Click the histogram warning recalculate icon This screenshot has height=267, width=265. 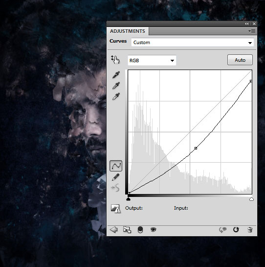point(115,208)
